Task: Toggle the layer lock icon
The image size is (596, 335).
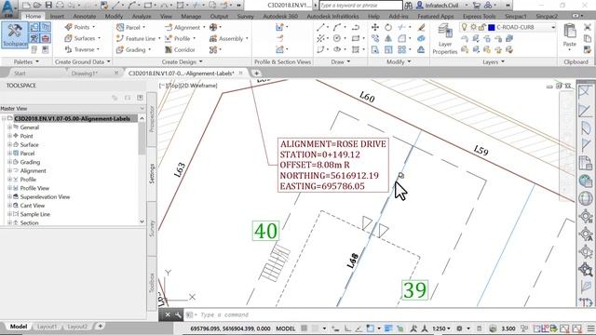Action: point(481,27)
